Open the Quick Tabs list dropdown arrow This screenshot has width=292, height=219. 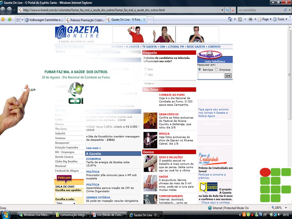22,20
